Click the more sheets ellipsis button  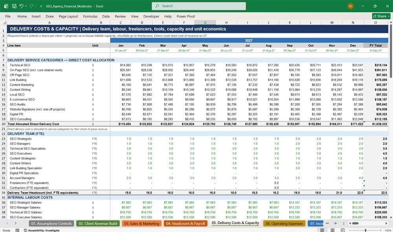[x=327, y=223]
